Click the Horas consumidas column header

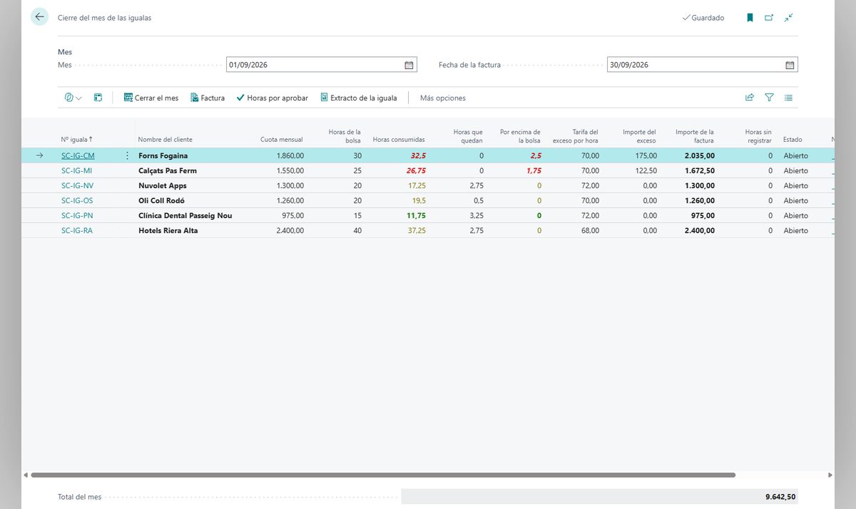[x=399, y=140]
